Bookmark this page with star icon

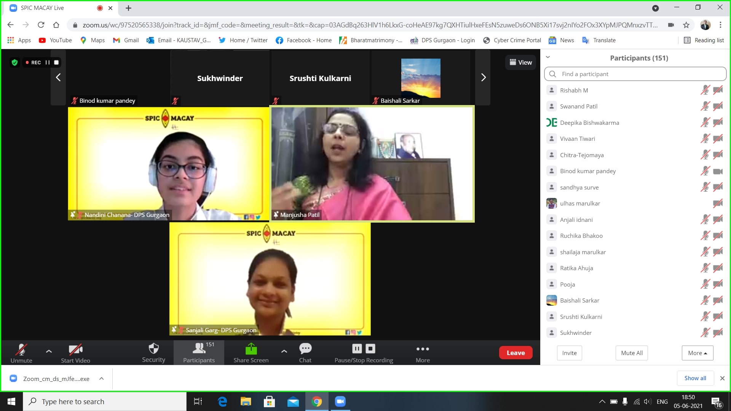[x=686, y=25]
